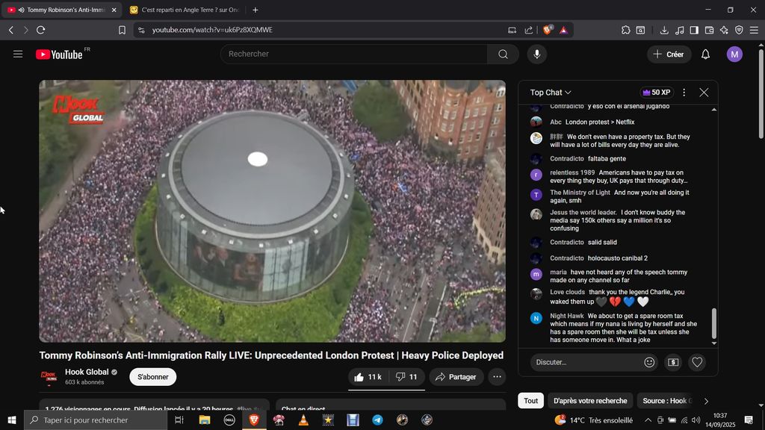This screenshot has width=765, height=430.
Task: Select "D'après votre recherche" chip
Action: point(590,401)
